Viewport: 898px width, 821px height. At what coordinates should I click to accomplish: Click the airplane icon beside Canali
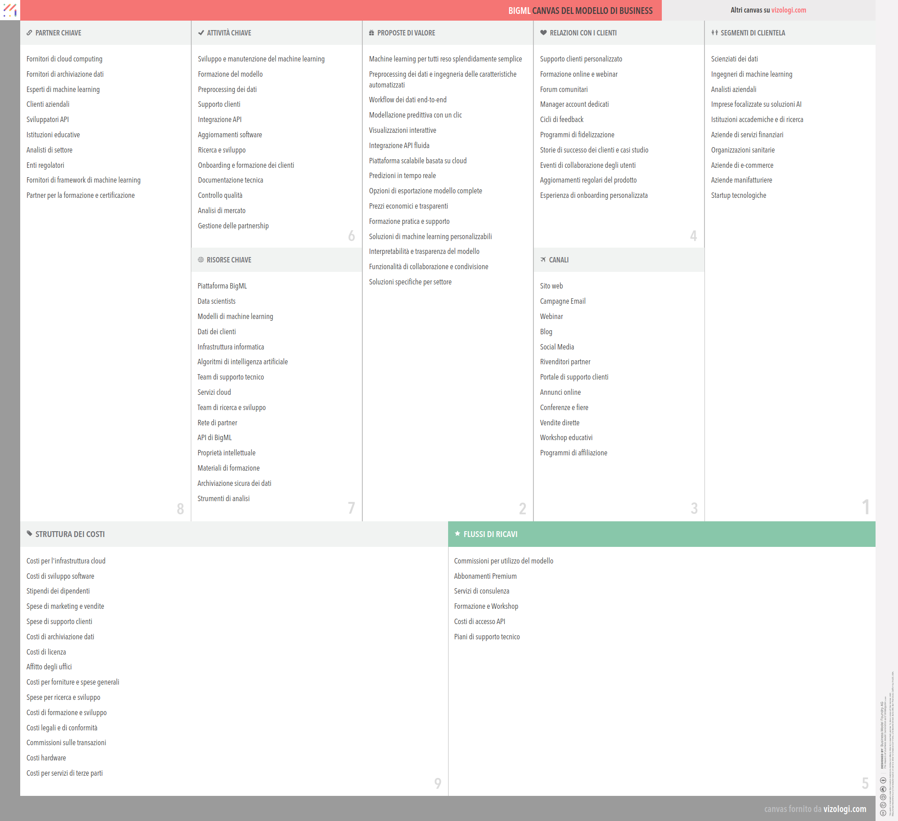point(543,260)
